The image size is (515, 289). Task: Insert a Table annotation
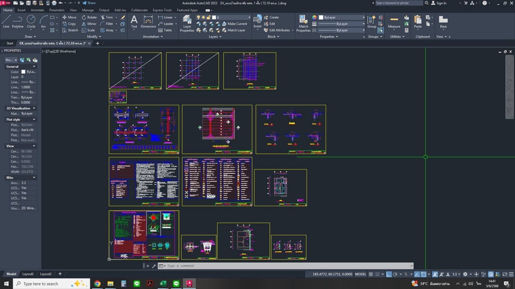coord(165,30)
